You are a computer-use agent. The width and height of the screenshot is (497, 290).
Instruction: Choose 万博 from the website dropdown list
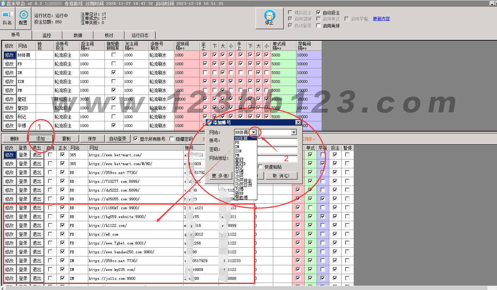click(x=246, y=189)
